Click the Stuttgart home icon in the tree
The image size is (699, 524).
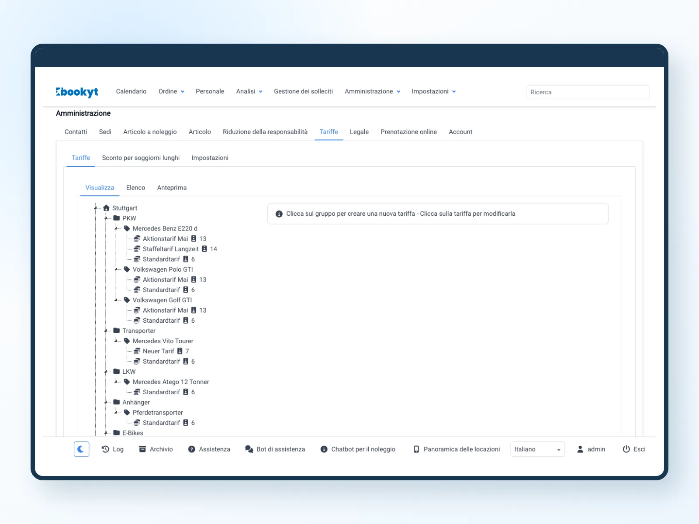(106, 208)
